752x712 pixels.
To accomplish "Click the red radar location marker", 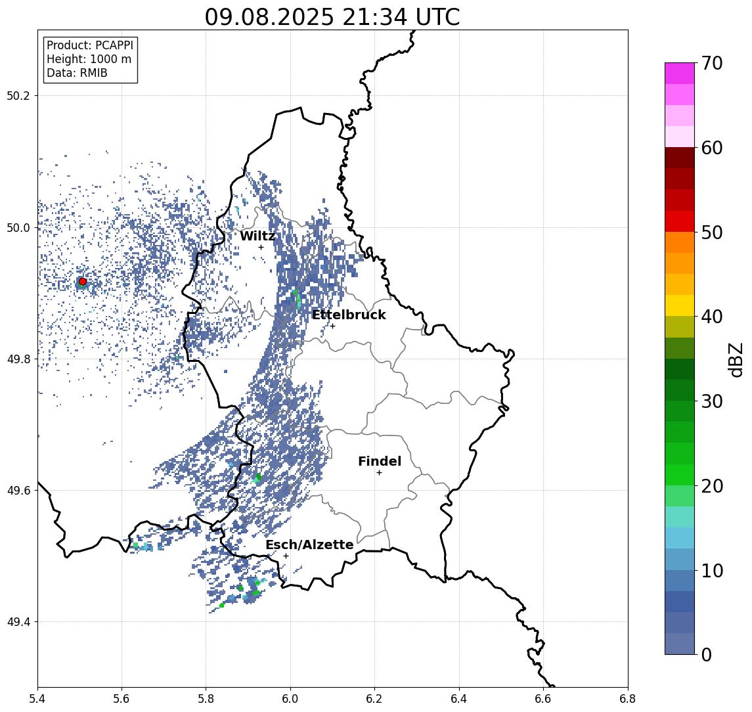I will point(83,282).
